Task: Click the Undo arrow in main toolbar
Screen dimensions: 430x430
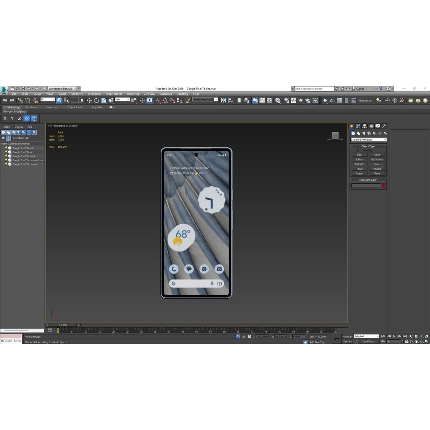Action: 5,100
